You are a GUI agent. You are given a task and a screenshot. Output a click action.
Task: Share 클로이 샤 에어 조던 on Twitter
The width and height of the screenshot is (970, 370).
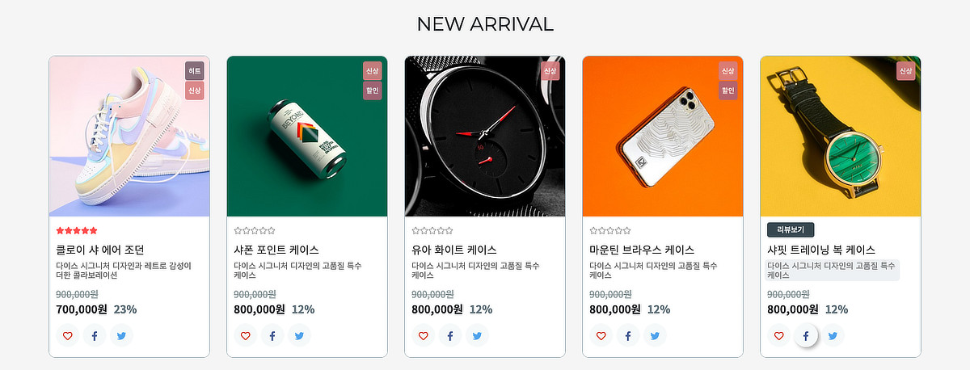coord(121,336)
